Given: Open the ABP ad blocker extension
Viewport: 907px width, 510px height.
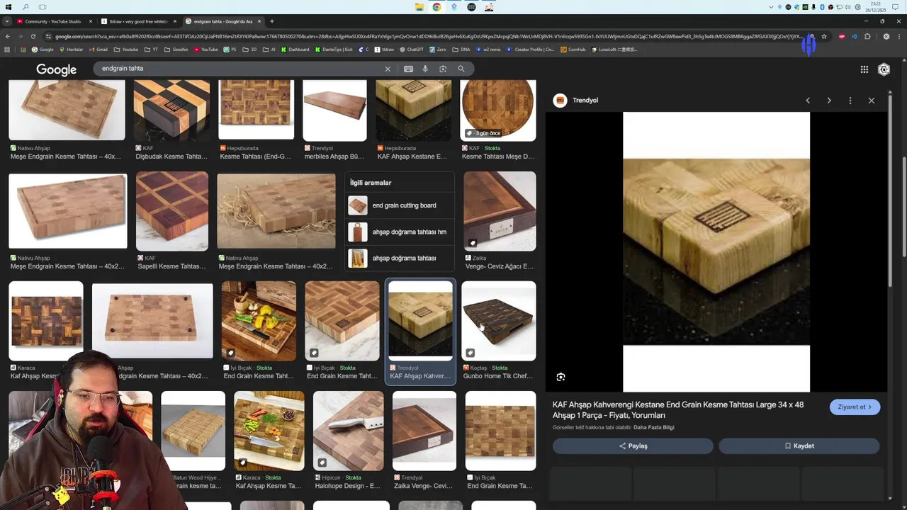Looking at the screenshot, I should (842, 36).
